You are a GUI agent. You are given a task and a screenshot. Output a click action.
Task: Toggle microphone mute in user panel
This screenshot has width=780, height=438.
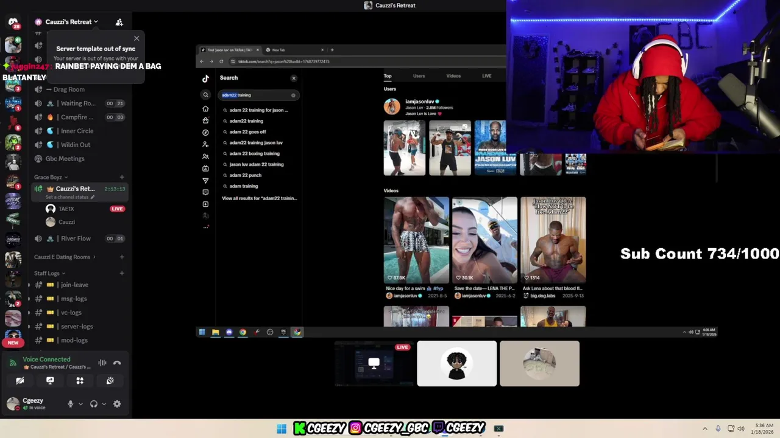click(x=71, y=404)
